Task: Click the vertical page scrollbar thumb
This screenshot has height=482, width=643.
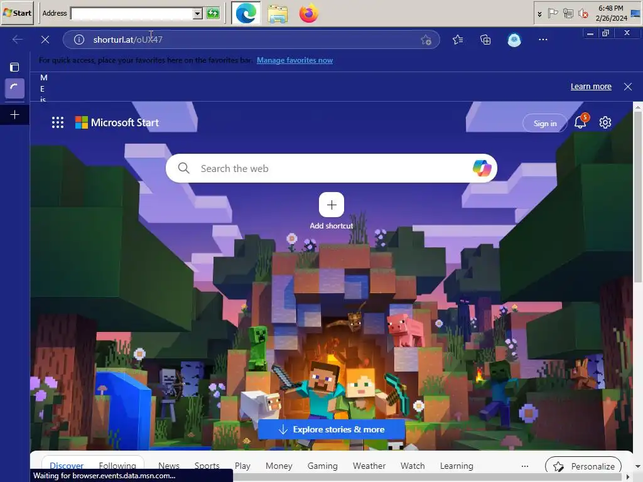Action: pyautogui.click(x=638, y=196)
